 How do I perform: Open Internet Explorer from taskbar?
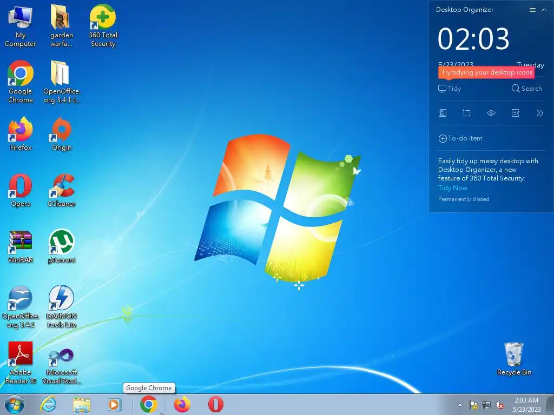48,404
